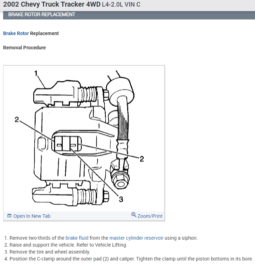Screen dimensions: 255x273
Task: Select the Zoom/Print text link
Action: tap(150, 216)
